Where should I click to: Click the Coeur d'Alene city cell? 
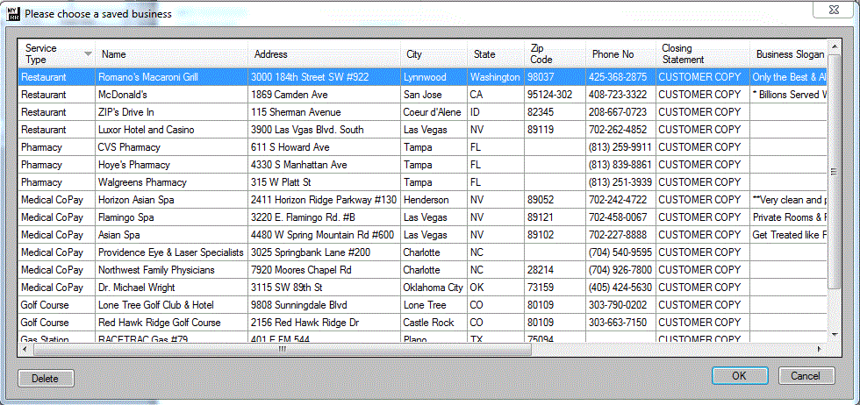(x=434, y=112)
